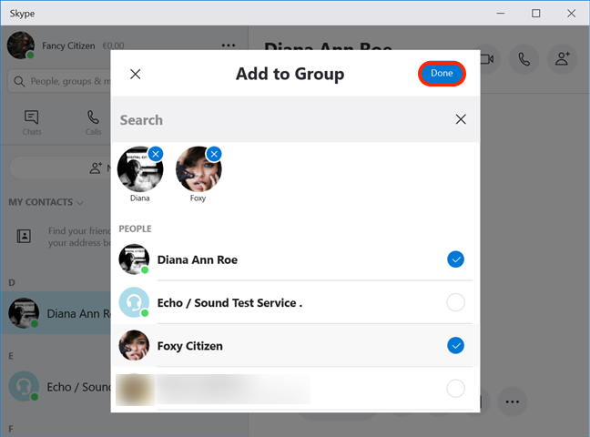Add people to conversation icon at top right
The image size is (590, 437).
pos(562,59)
